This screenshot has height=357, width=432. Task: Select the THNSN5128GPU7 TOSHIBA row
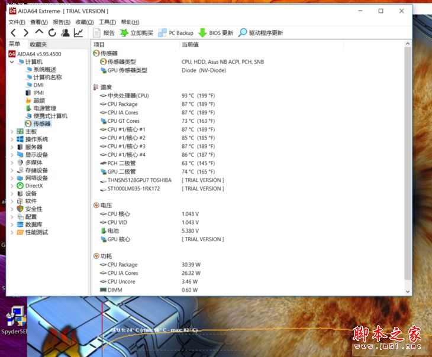247,180
